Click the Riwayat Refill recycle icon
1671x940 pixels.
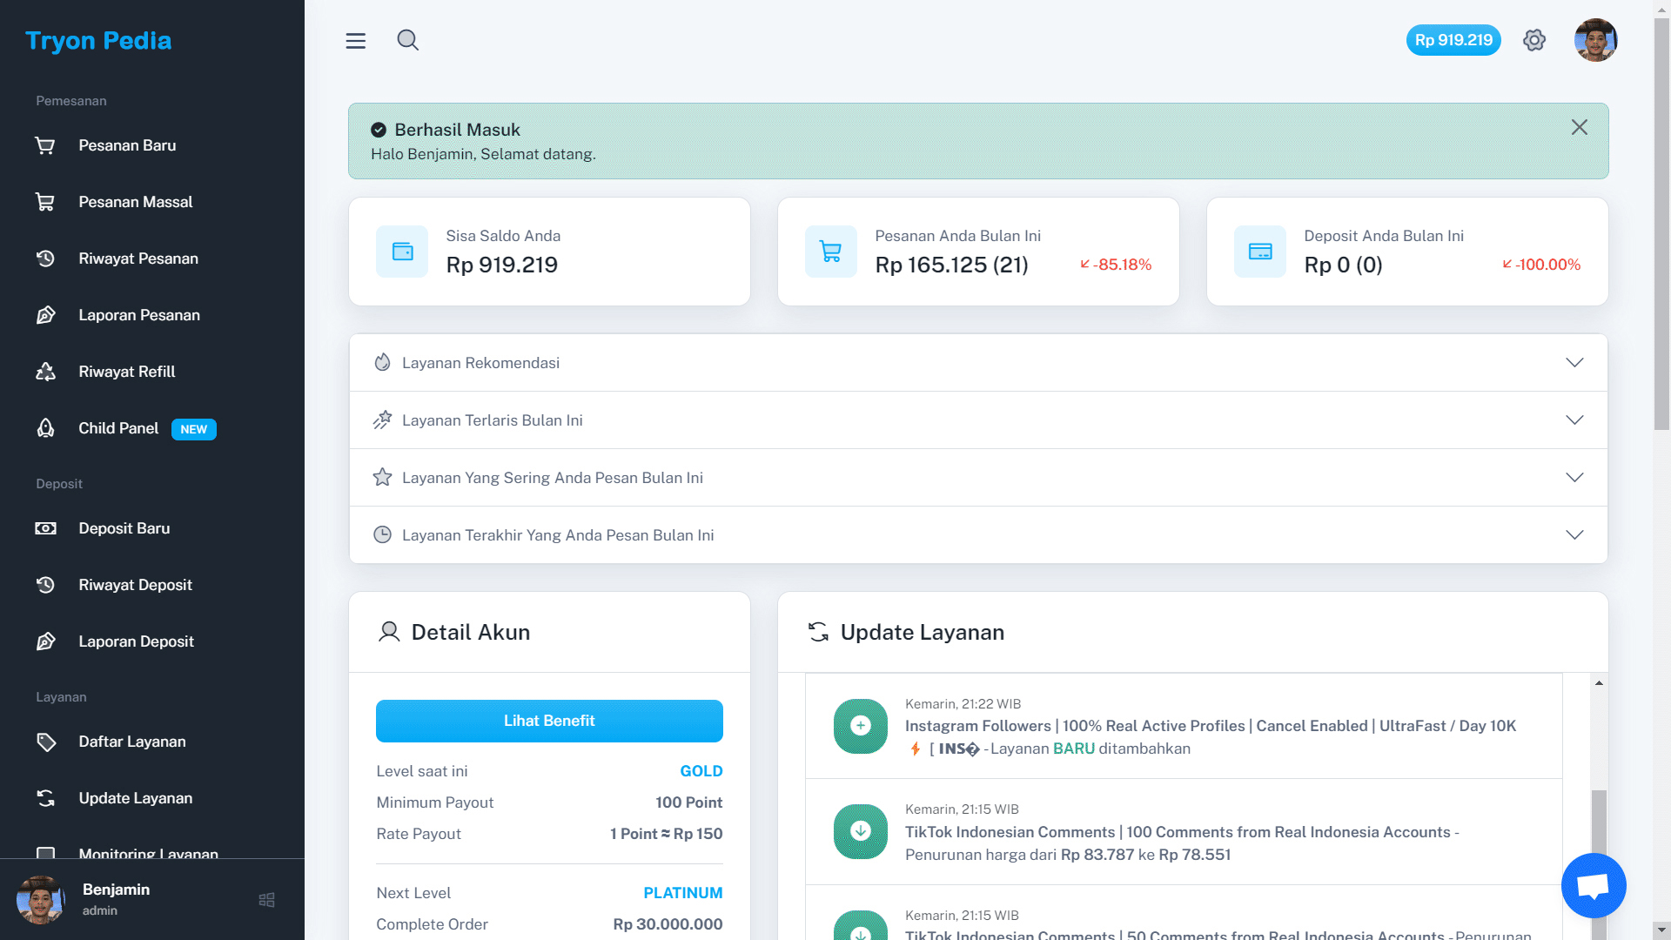(x=45, y=372)
